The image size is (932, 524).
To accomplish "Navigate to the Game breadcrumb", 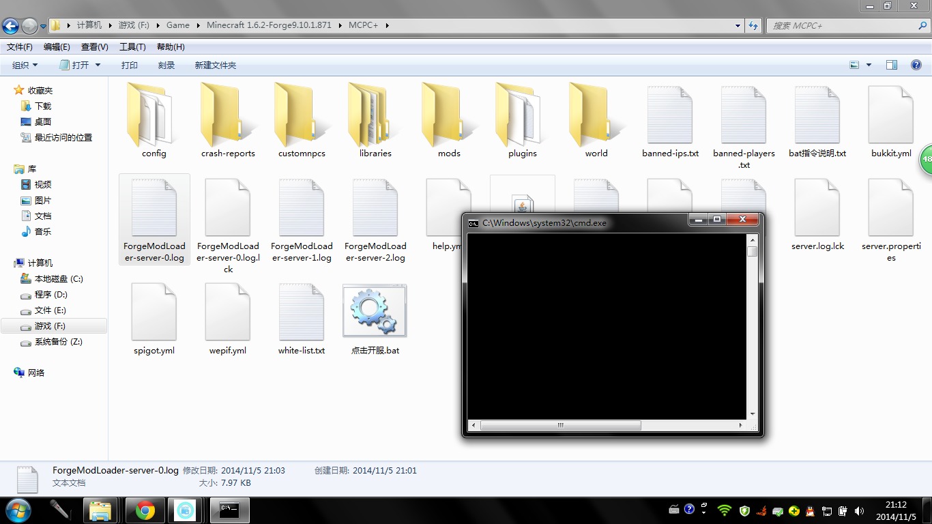I will [x=178, y=25].
